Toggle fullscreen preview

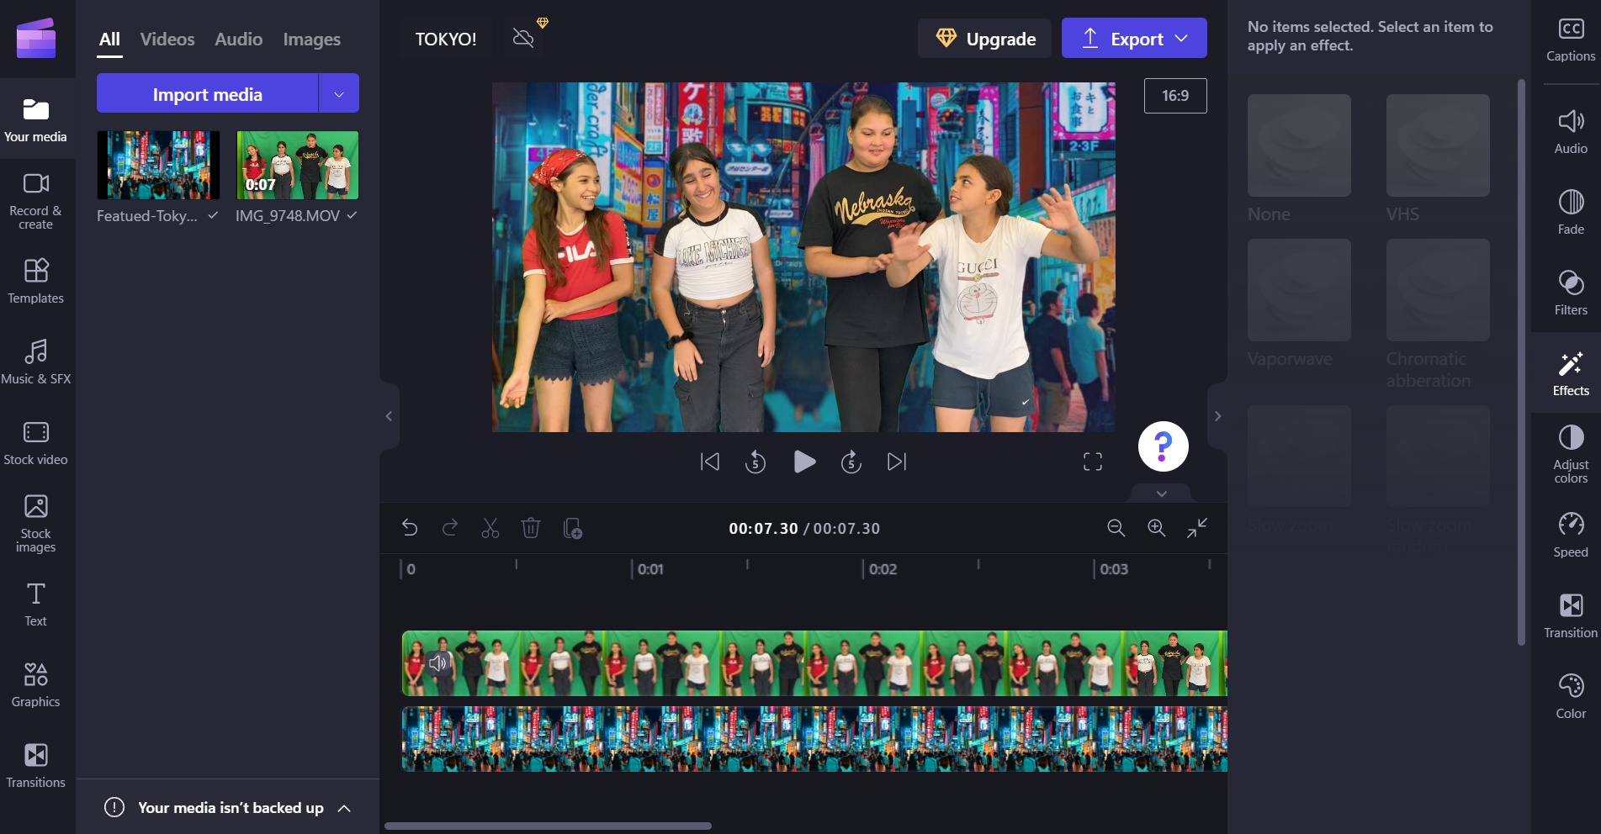[1092, 462]
